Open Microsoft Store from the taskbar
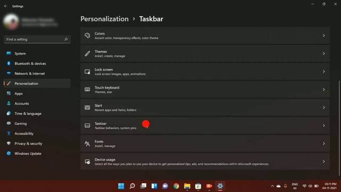Image resolution: width=341 pixels, height=192 pixels. pos(198,186)
